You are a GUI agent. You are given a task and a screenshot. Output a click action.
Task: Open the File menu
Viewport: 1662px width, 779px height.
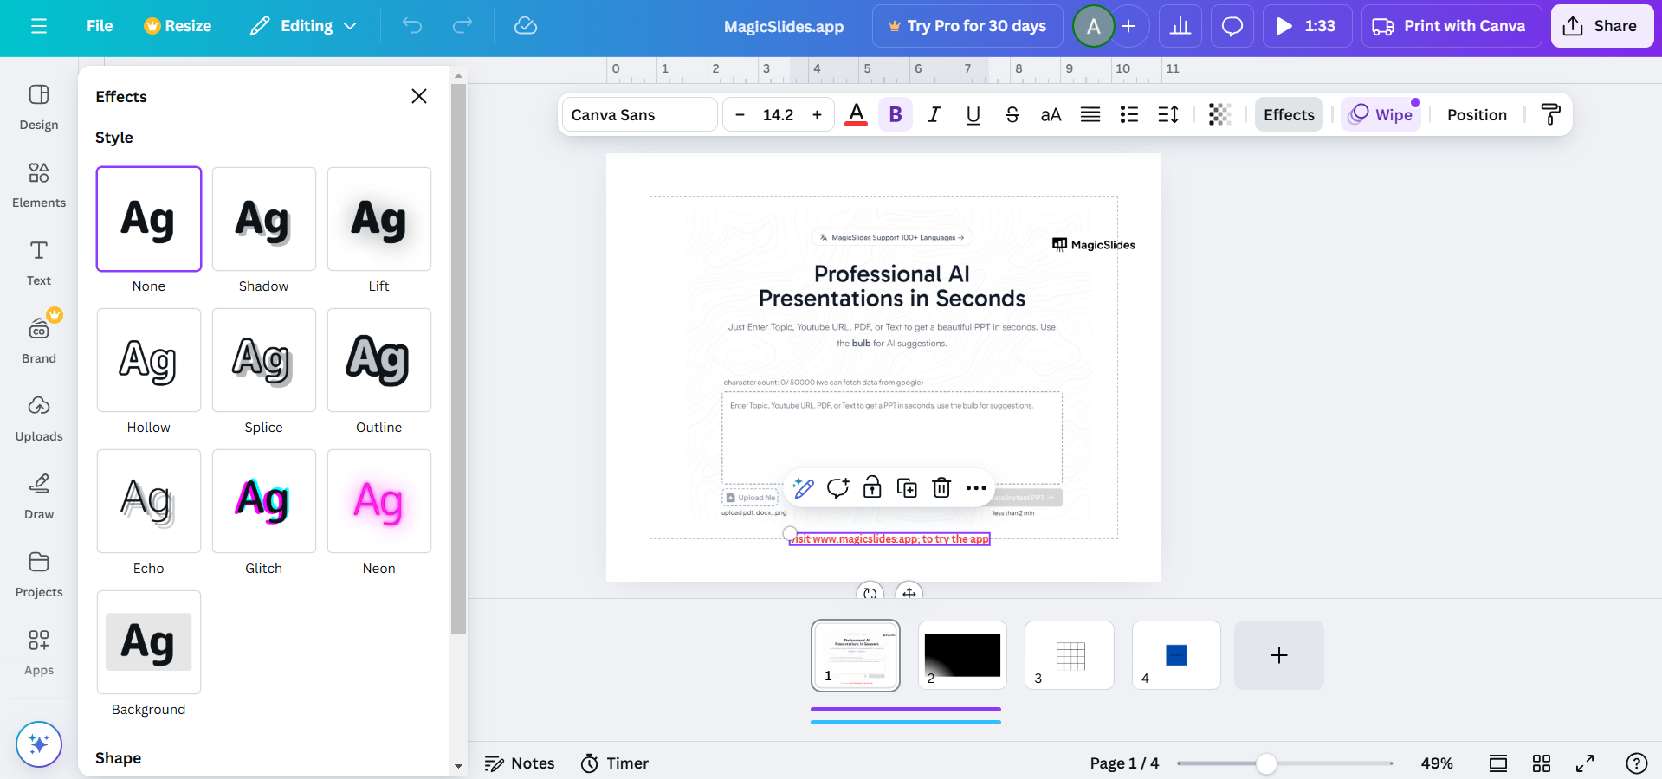100,26
